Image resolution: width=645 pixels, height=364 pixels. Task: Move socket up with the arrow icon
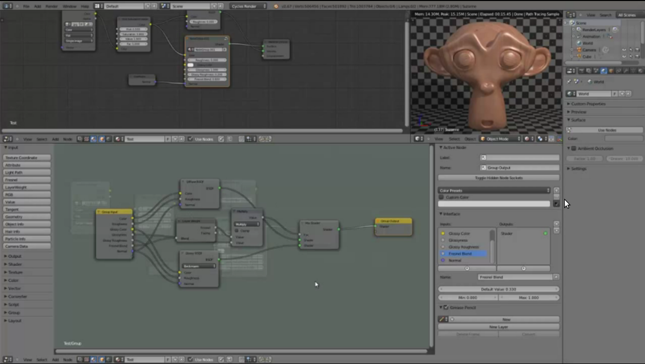(556, 224)
